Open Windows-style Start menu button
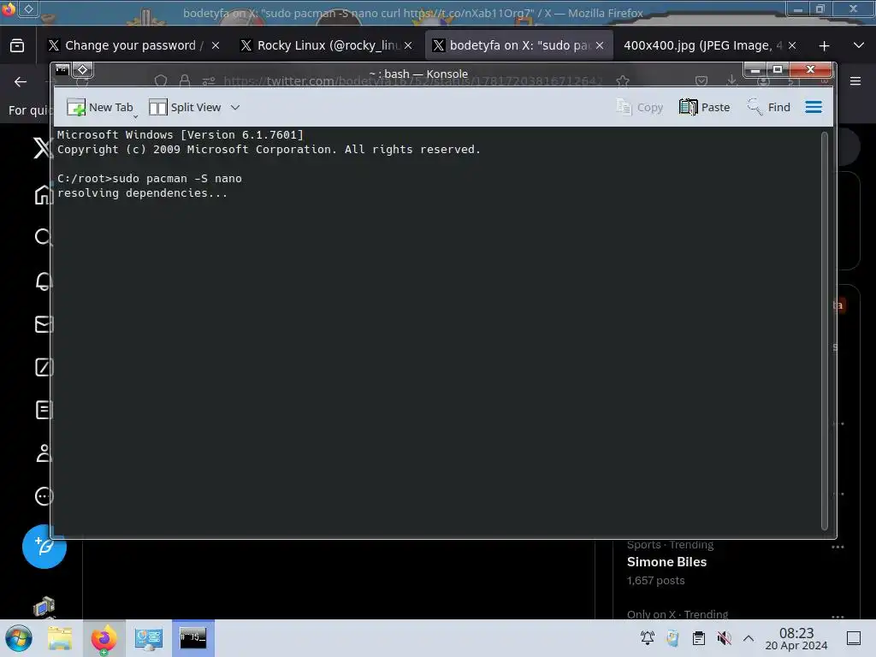 [19, 638]
